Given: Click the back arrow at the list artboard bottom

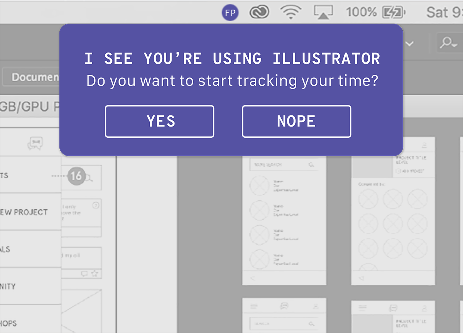Looking at the screenshot, I should 253,278.
